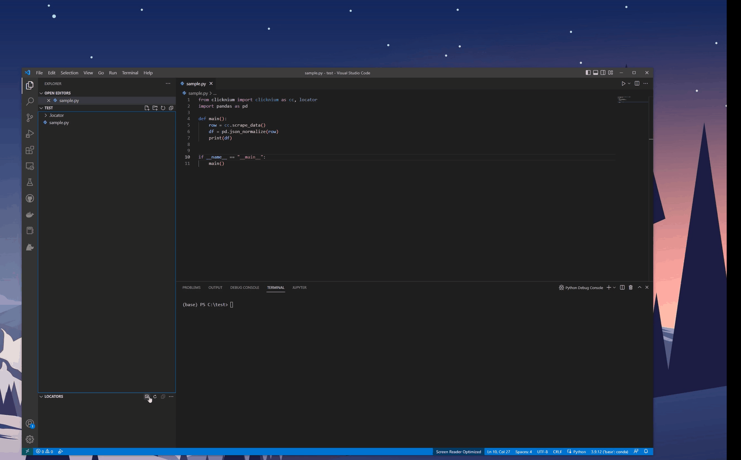Open the Terminal menu in menu bar
The height and width of the screenshot is (460, 741).
point(130,73)
